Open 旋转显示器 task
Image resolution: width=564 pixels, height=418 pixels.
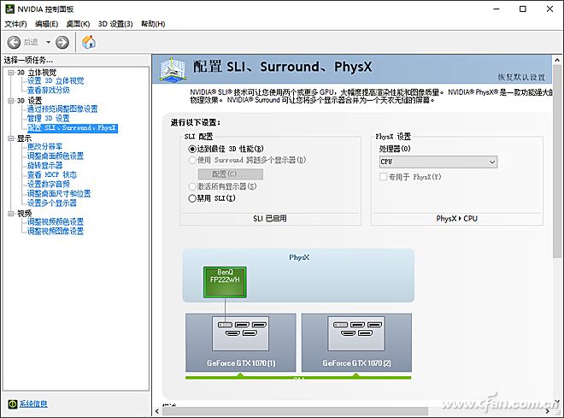pyautogui.click(x=45, y=165)
